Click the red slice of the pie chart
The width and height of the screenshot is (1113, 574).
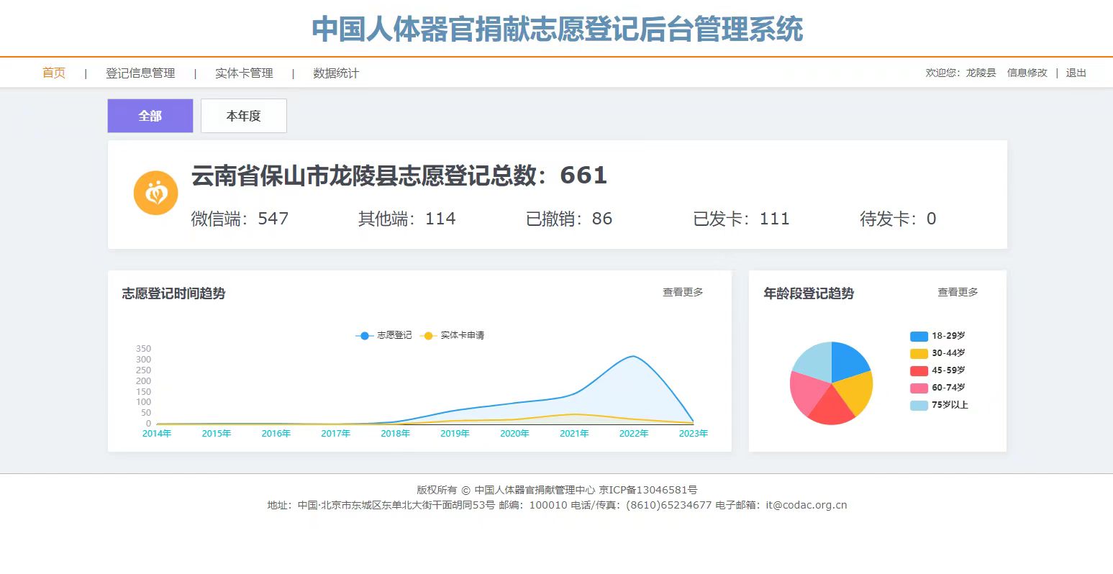click(x=831, y=407)
